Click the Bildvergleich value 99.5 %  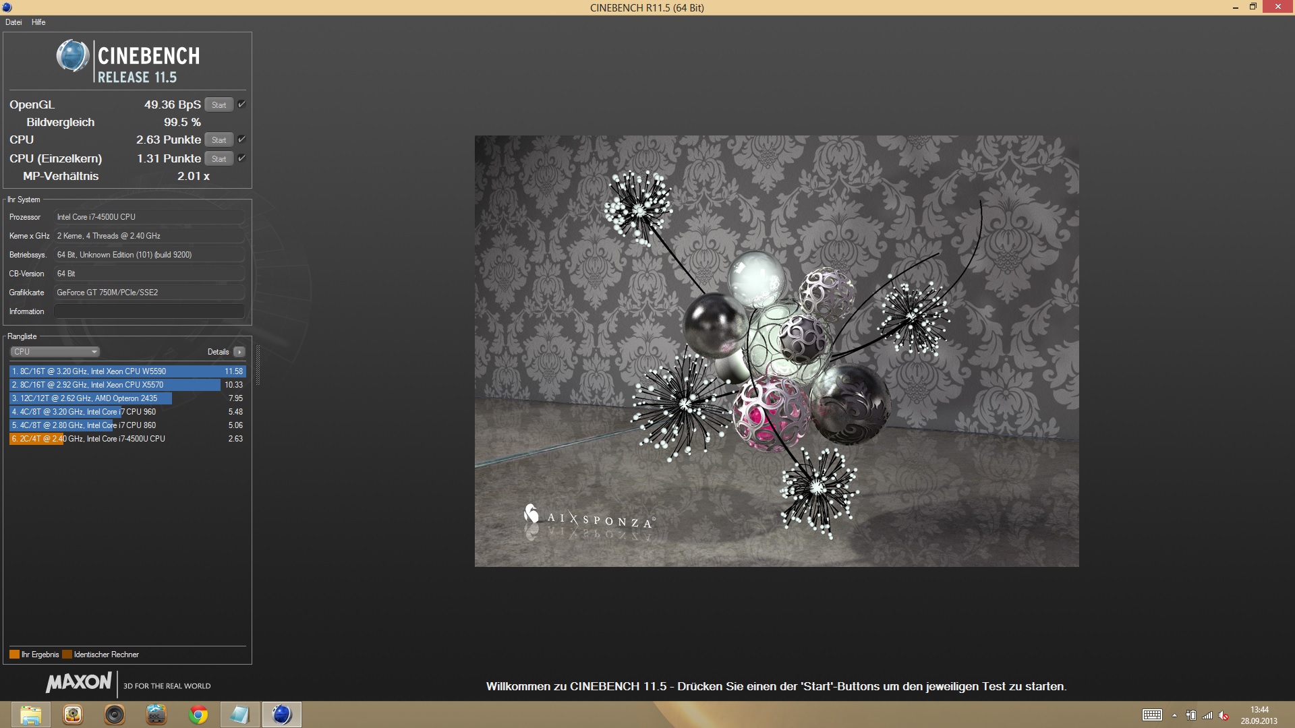click(x=182, y=122)
